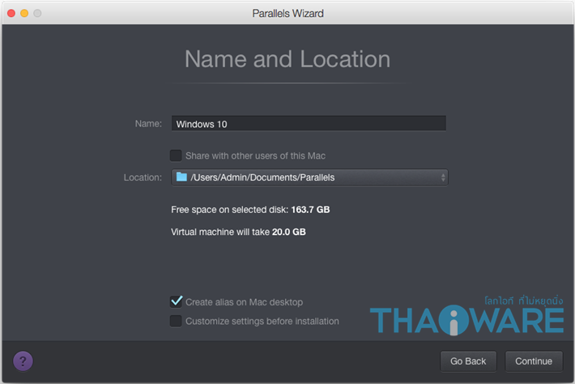575x384 pixels.
Task: Click the Go Back button
Action: click(x=468, y=361)
